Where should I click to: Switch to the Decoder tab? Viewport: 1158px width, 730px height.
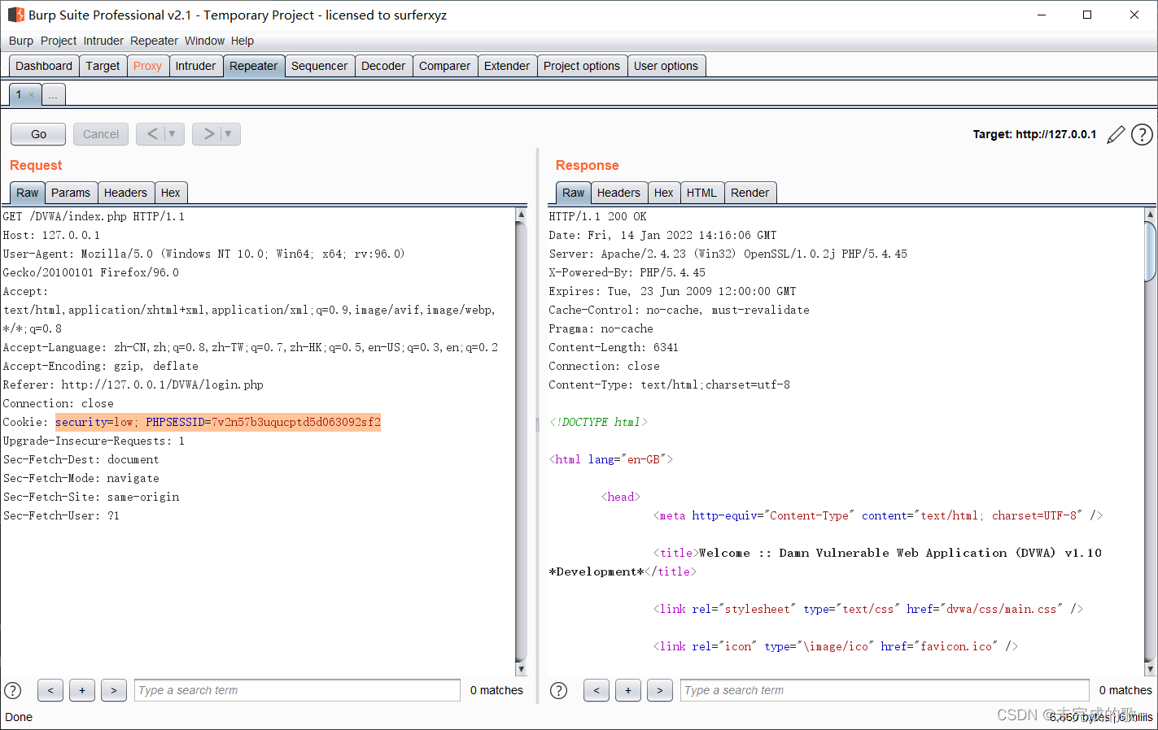click(x=383, y=66)
